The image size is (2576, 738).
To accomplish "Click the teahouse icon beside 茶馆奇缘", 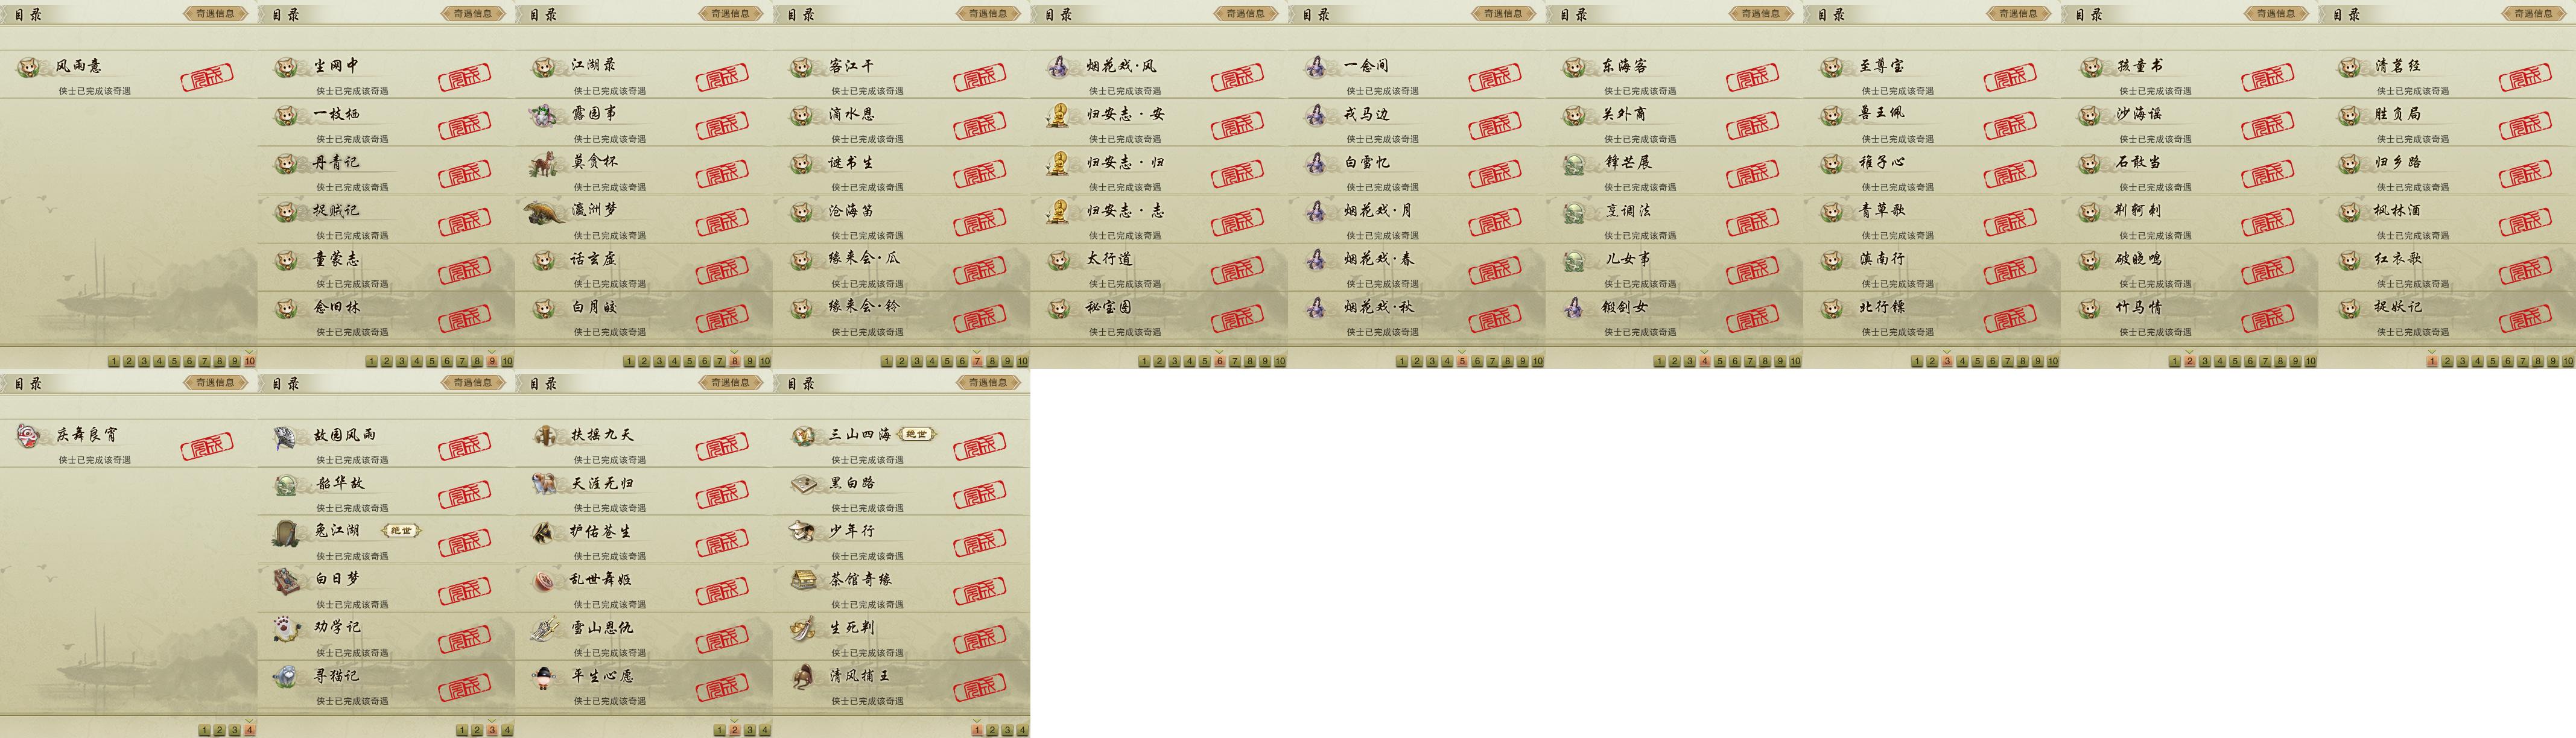I will (802, 580).
